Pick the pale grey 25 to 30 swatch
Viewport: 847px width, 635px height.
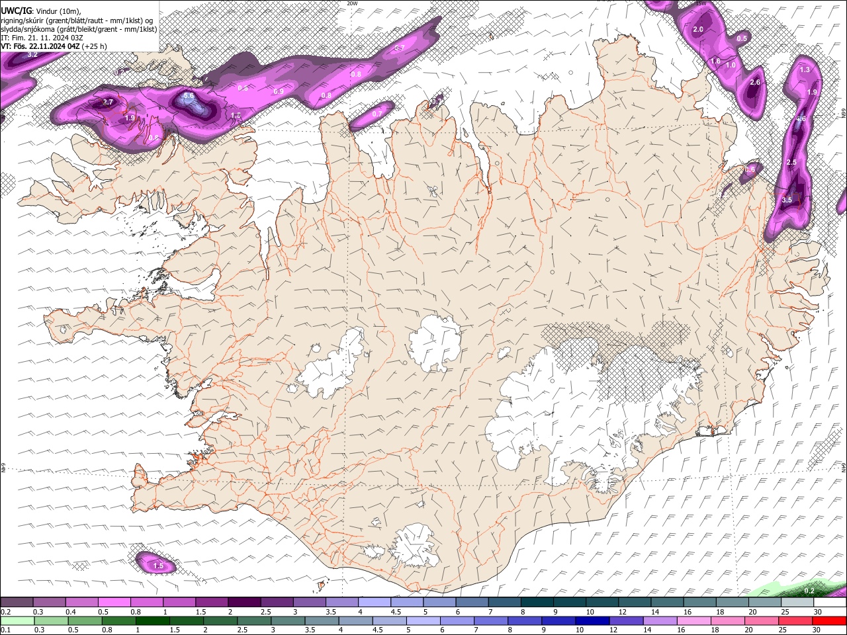click(x=797, y=603)
